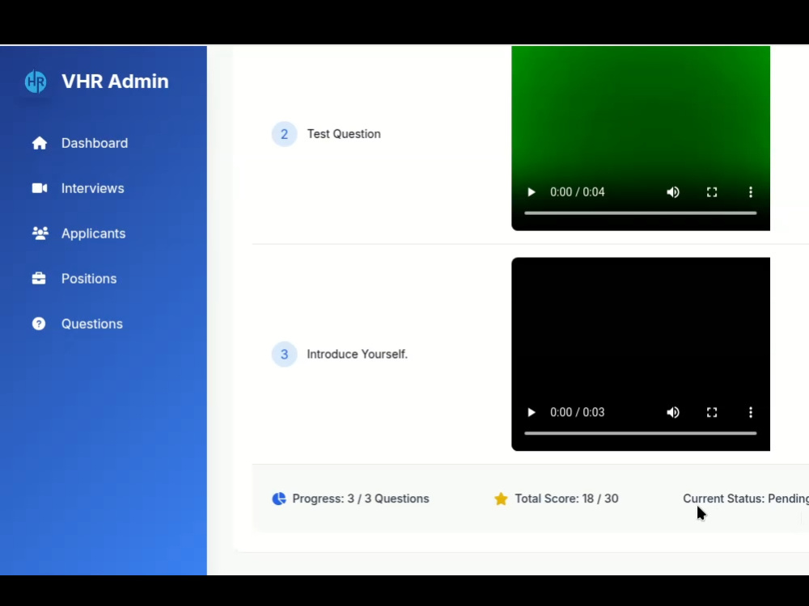This screenshot has height=606, width=809.
Task: Click the Interviews camera icon
Action: [x=39, y=188]
